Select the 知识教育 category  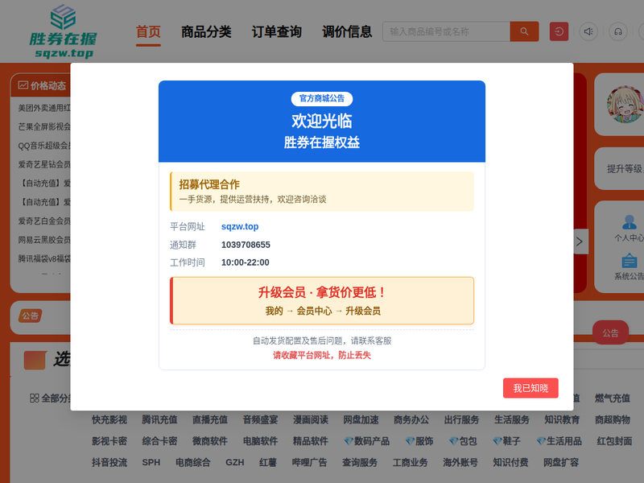click(562, 419)
